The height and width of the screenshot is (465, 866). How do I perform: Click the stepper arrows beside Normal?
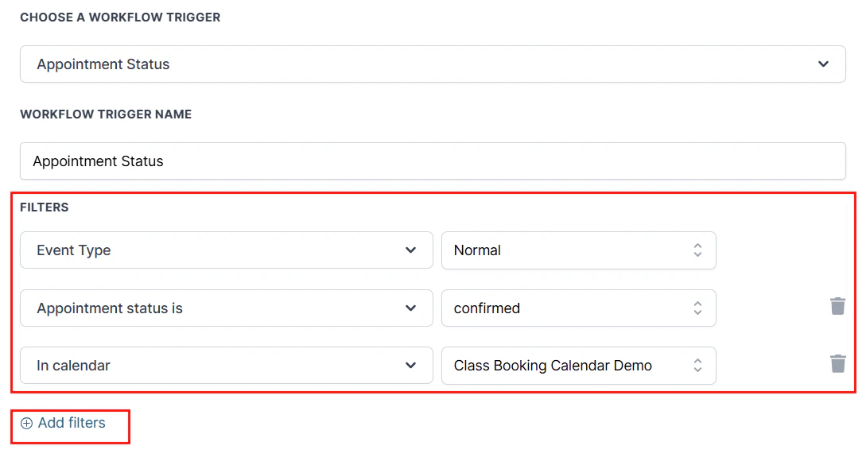697,250
